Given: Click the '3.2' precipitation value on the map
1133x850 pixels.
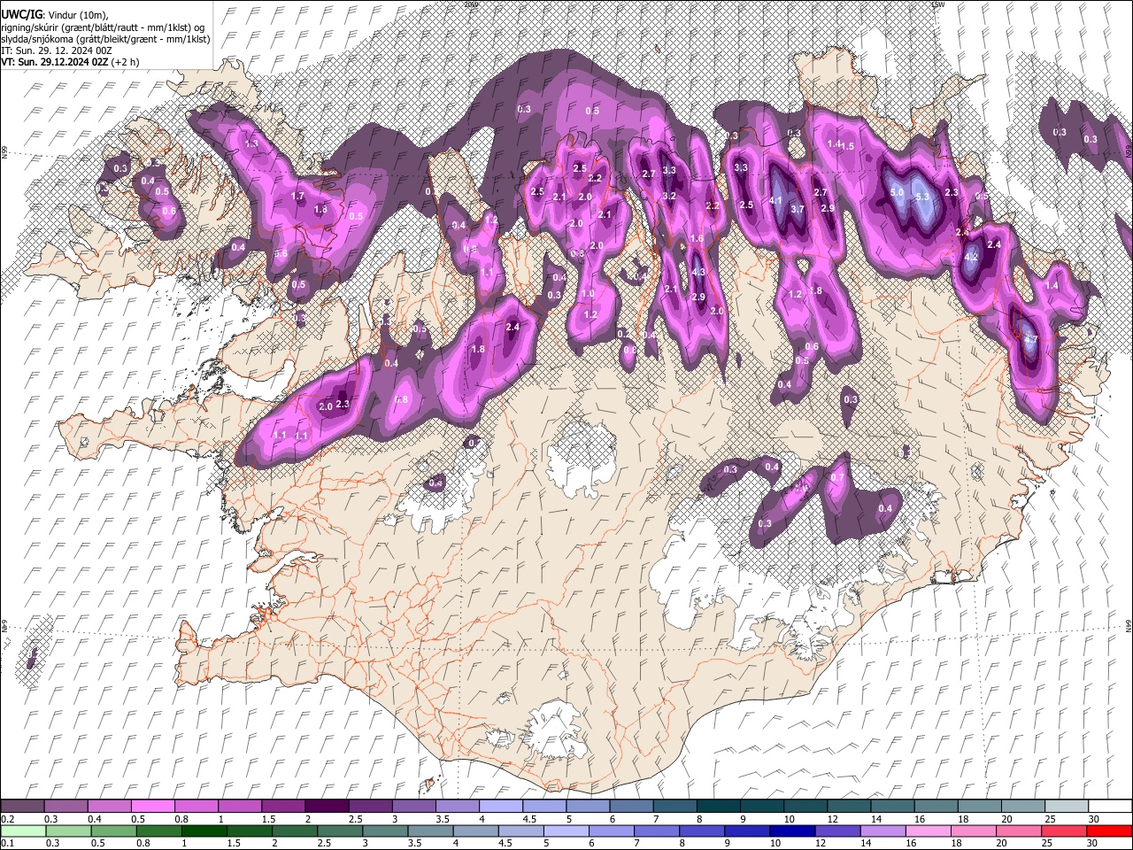Looking at the screenshot, I should pos(669,196).
